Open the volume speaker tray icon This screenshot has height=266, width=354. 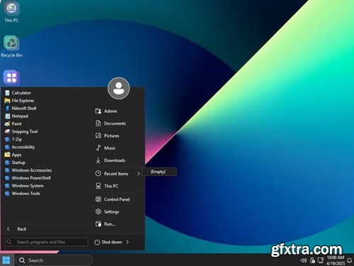304,260
